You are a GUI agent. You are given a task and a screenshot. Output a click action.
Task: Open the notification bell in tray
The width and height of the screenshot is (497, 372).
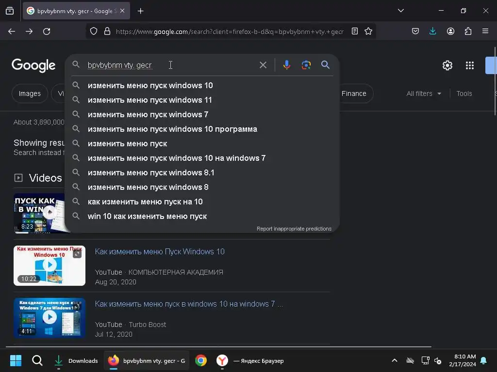pyautogui.click(x=484, y=360)
